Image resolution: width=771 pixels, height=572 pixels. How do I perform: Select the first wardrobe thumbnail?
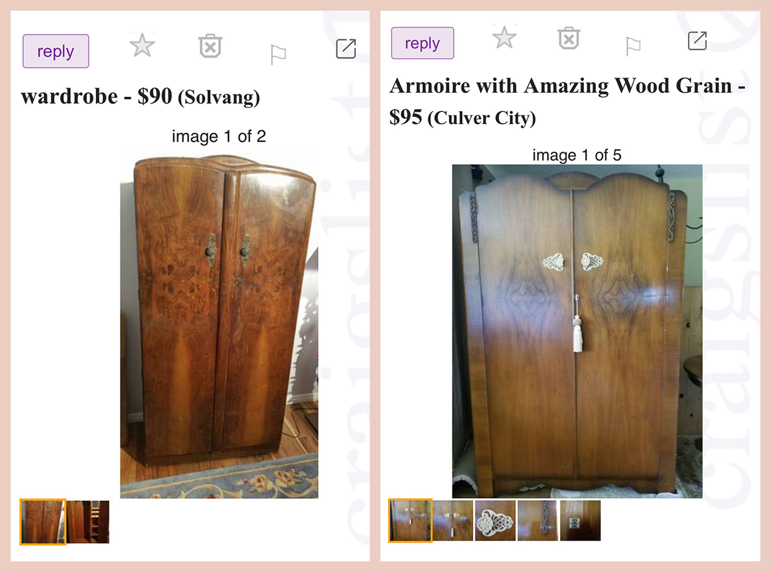point(43,522)
